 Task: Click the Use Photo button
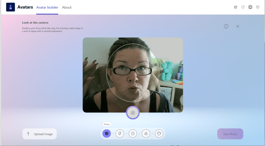(x=230, y=134)
